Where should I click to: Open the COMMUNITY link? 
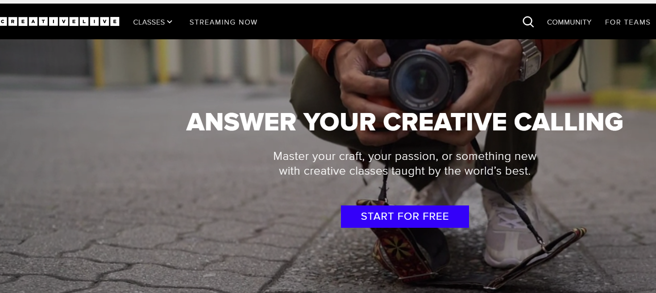(569, 22)
